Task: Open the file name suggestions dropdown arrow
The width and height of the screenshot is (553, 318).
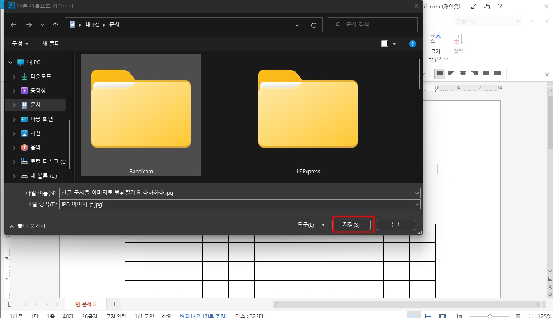Action: 416,193
